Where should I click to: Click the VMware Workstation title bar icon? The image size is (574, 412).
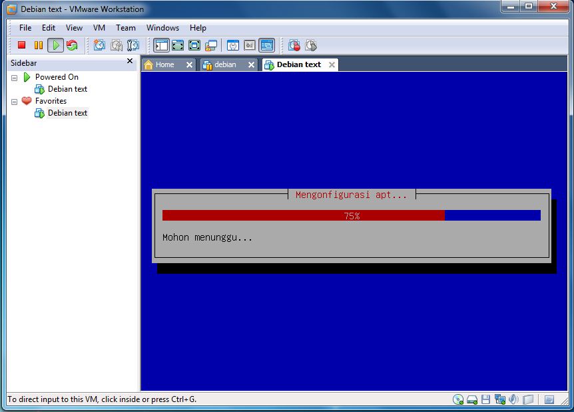12,9
